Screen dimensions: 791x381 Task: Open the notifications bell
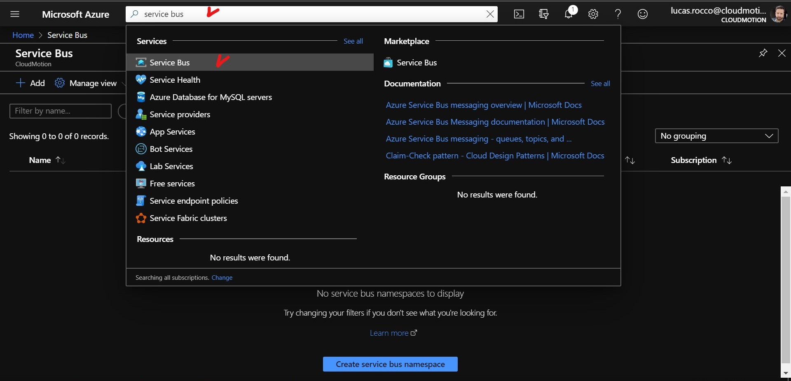point(569,14)
